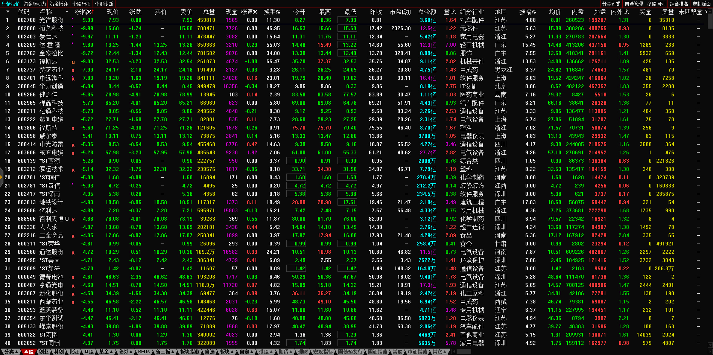713x355 pixels.
Task: Open 分类过滤 filter button
Action: (x=611, y=4)
